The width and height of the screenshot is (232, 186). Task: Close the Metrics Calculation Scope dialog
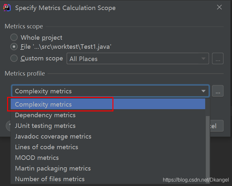[219, 7]
